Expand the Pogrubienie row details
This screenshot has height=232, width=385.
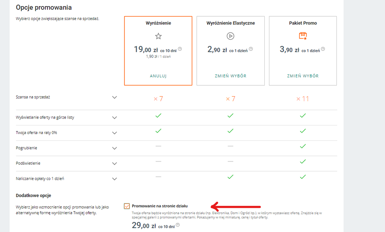coord(114,148)
